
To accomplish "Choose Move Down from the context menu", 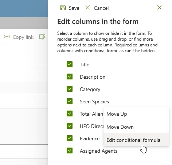I will tap(136, 127).
